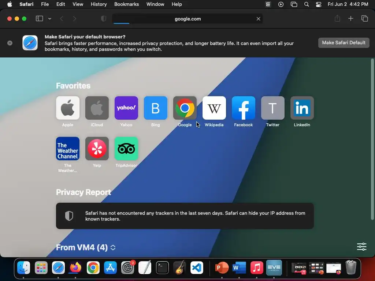Open the Apple menu
The height and width of the screenshot is (281, 375).
click(10, 4)
